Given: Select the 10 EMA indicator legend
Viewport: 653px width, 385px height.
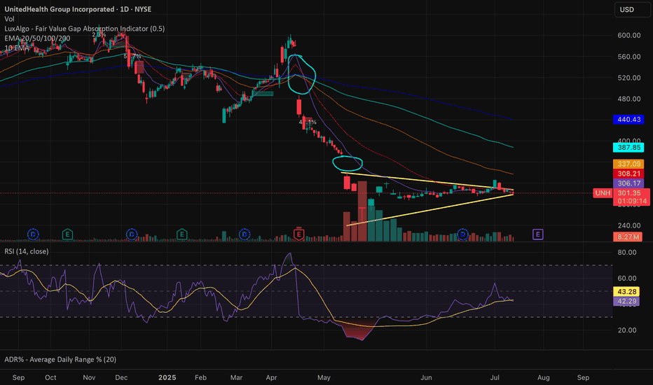Looking at the screenshot, I should point(17,48).
